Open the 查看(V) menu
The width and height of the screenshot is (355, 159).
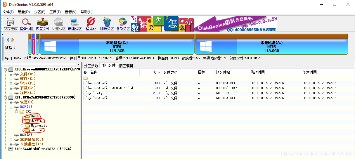click(70, 12)
